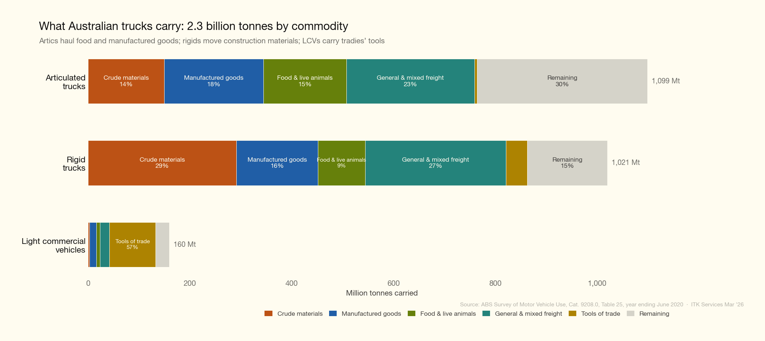Click Articulated trucks Manufactured goods 18% segment
The width and height of the screenshot is (765, 341).
tap(214, 81)
